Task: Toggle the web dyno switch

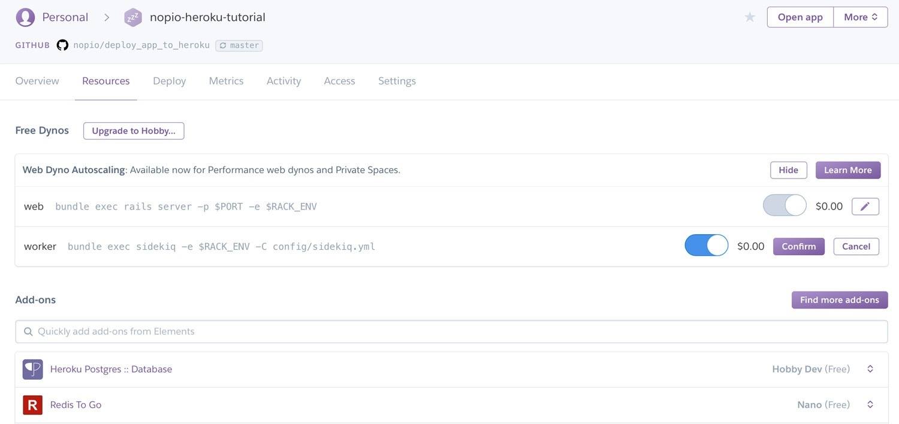Action: [785, 205]
